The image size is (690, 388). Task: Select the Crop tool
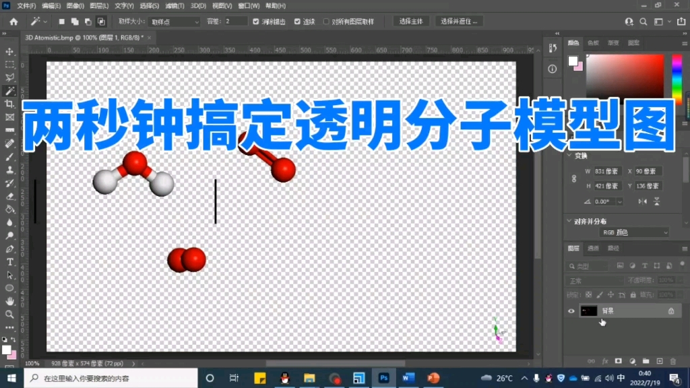[9, 102]
